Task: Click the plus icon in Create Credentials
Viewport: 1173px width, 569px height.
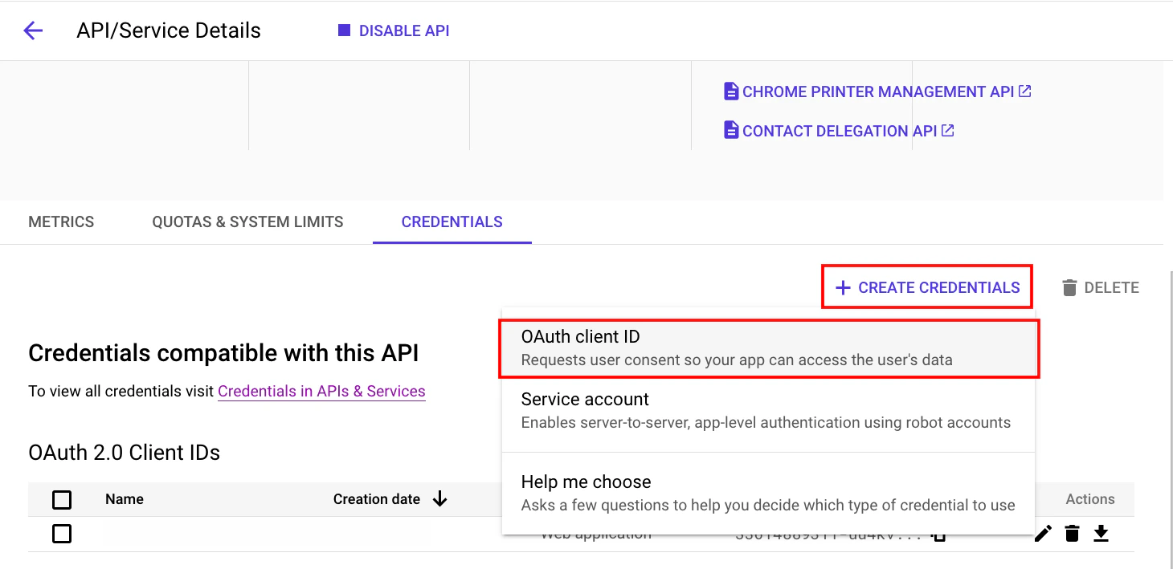Action: pyautogui.click(x=842, y=287)
